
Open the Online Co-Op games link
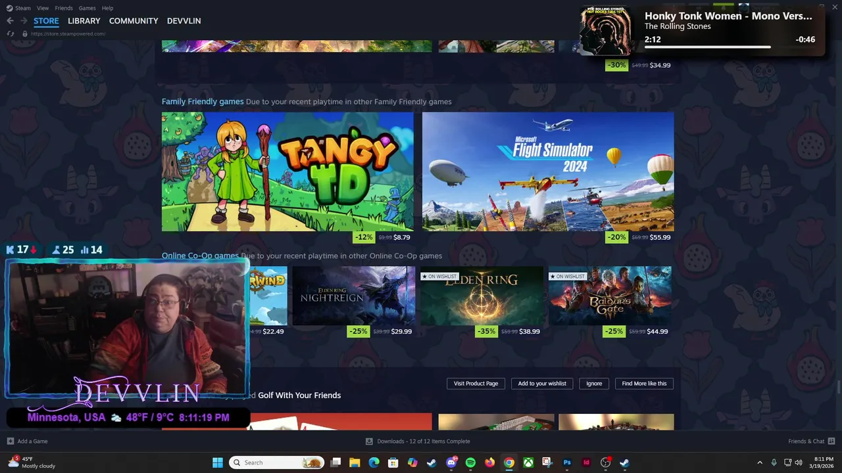pyautogui.click(x=200, y=256)
